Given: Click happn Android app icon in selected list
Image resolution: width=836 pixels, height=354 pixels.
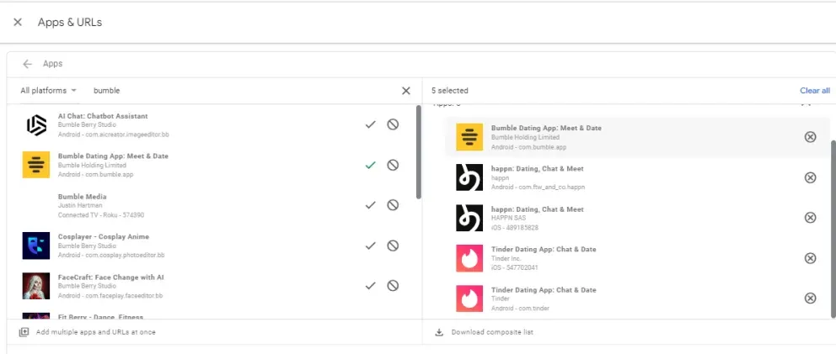Looking at the screenshot, I should (x=469, y=177).
